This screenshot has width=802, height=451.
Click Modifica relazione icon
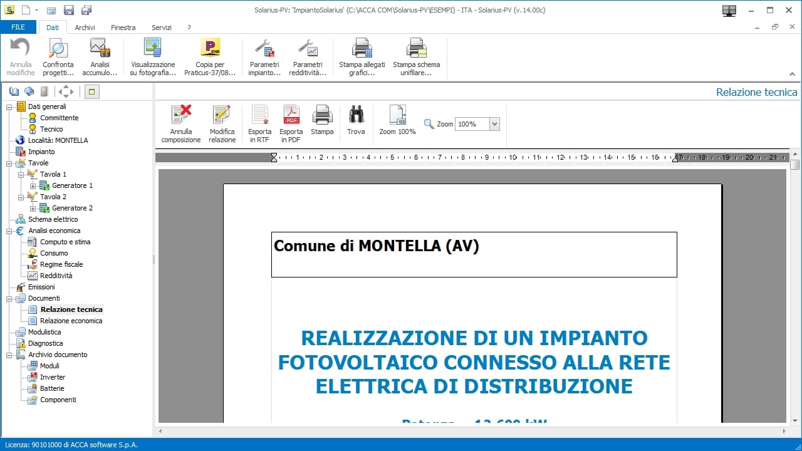click(222, 115)
